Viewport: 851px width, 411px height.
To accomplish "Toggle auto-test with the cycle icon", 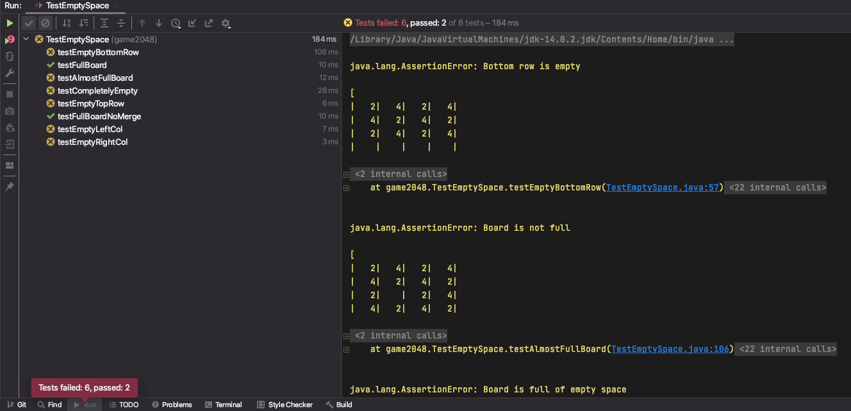I will pos(9,56).
